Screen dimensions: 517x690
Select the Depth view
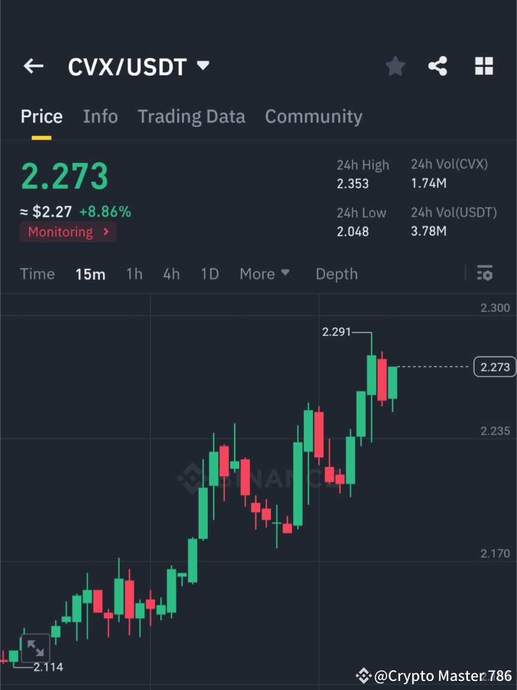pos(336,274)
